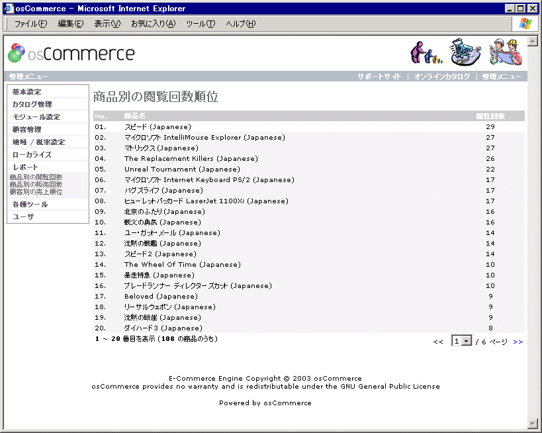Select the row The Wheel Of Time (Japanese)
This screenshot has height=433, width=542.
[x=309, y=265]
